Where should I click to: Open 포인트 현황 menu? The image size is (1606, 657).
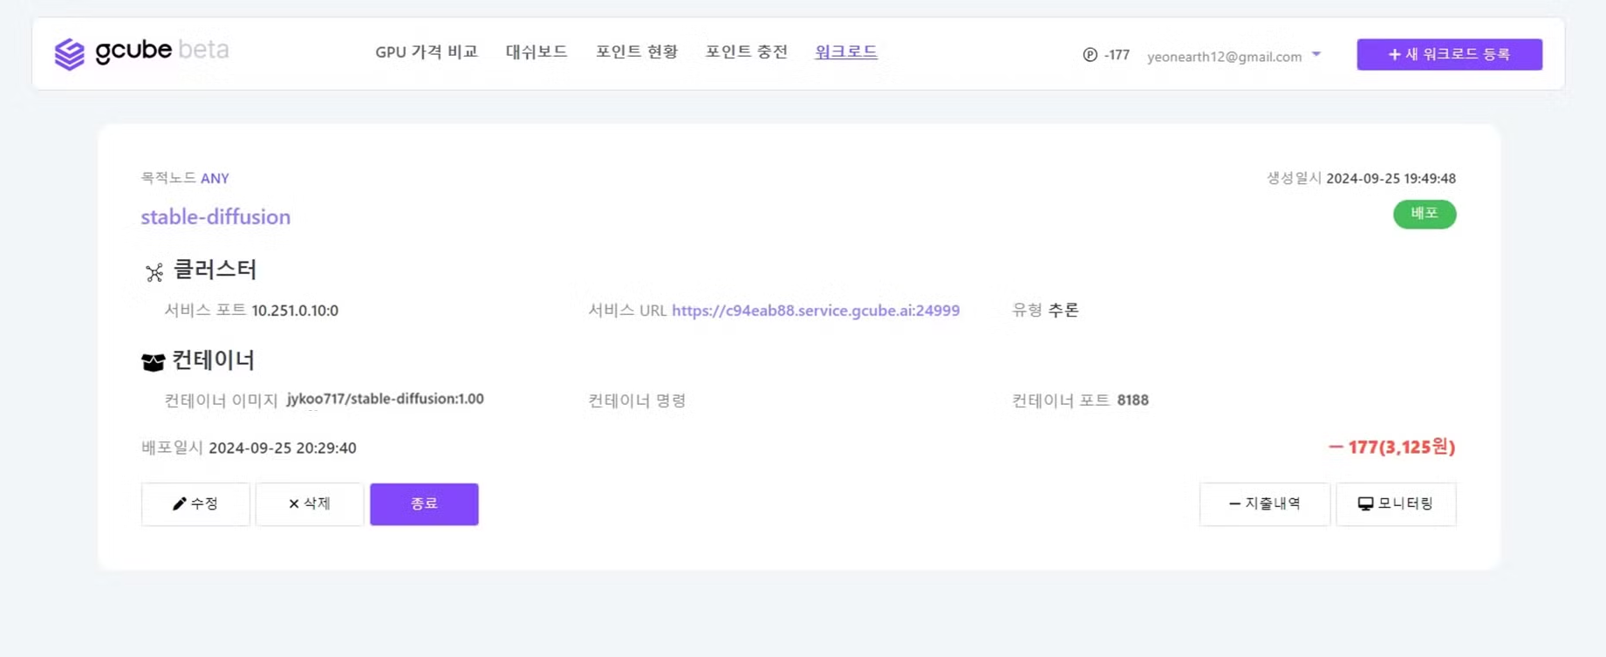tap(637, 51)
